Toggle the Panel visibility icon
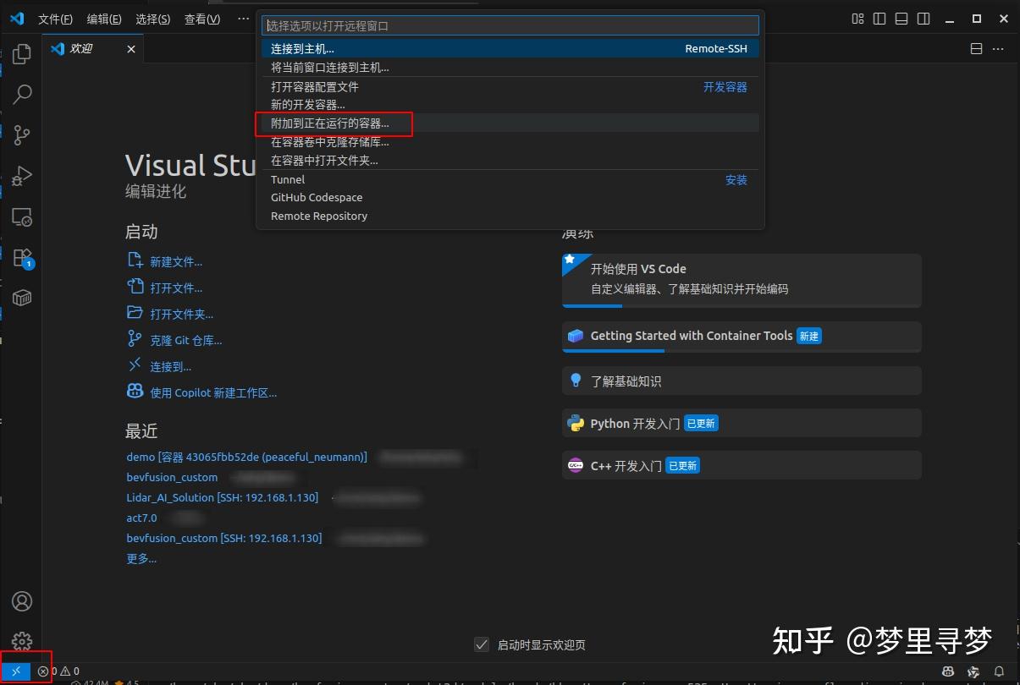The image size is (1020, 685). pyautogui.click(x=900, y=18)
